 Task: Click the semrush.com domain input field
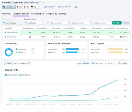13,23
